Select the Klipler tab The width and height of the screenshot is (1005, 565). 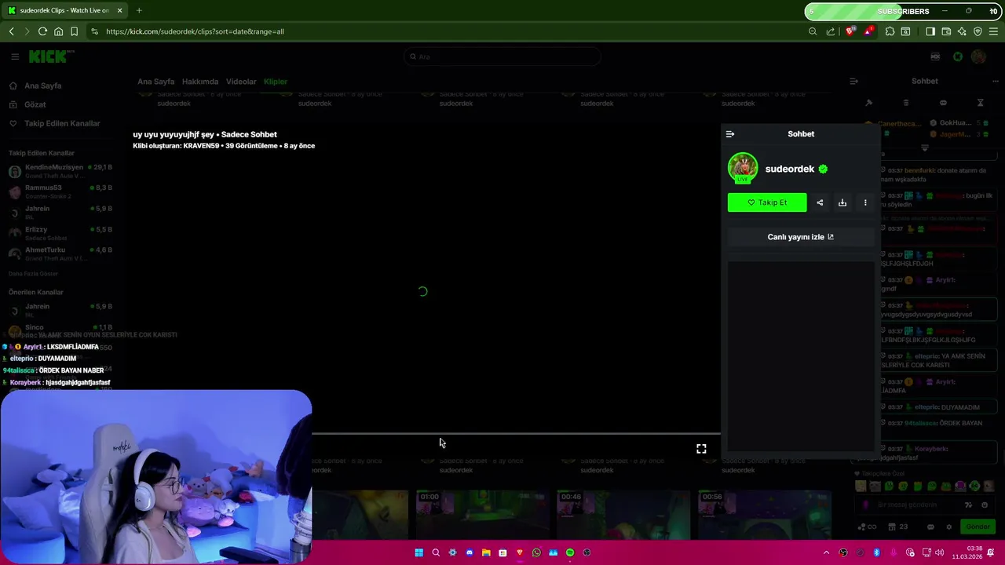point(276,82)
